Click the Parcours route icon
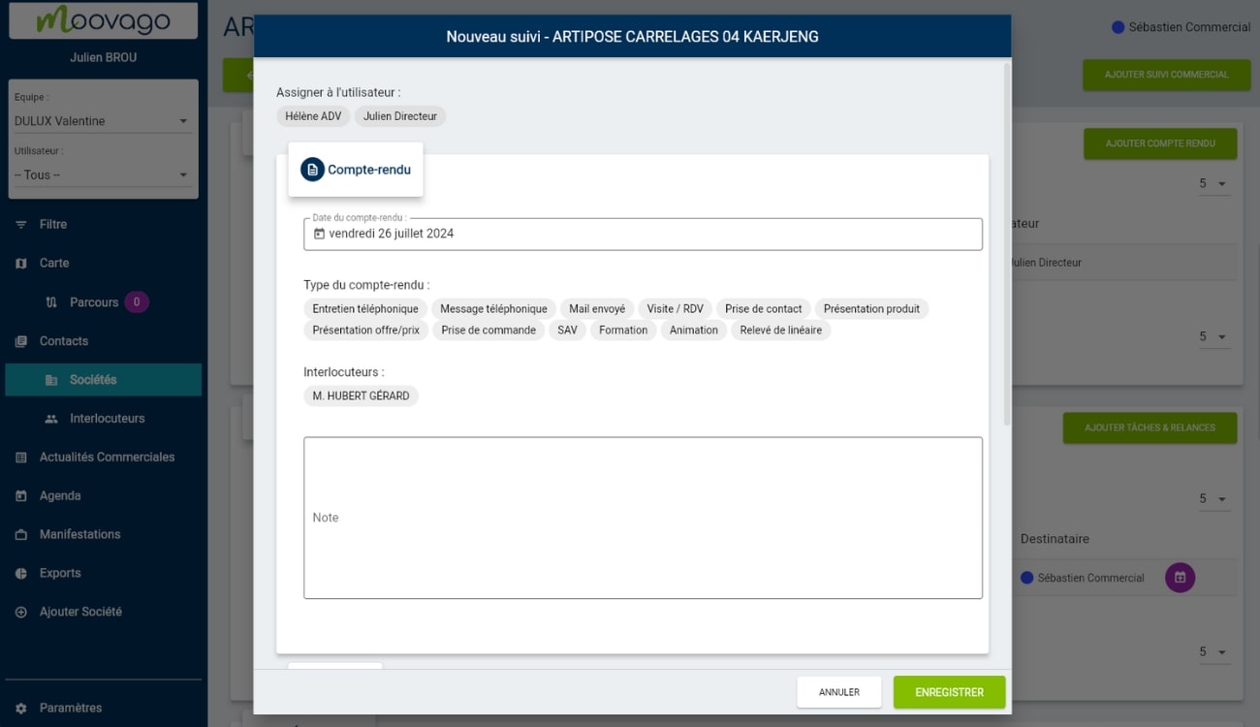Viewport: 1260px width, 727px height. [51, 302]
